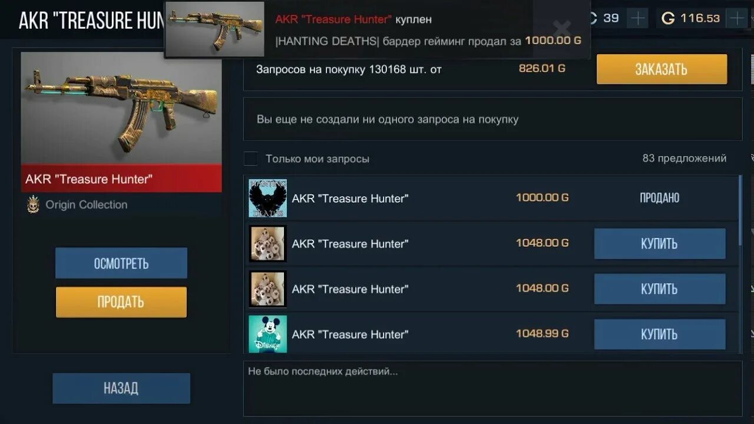Click the Origin Collection label
Screen dimensions: 754x424
pyautogui.click(x=87, y=205)
